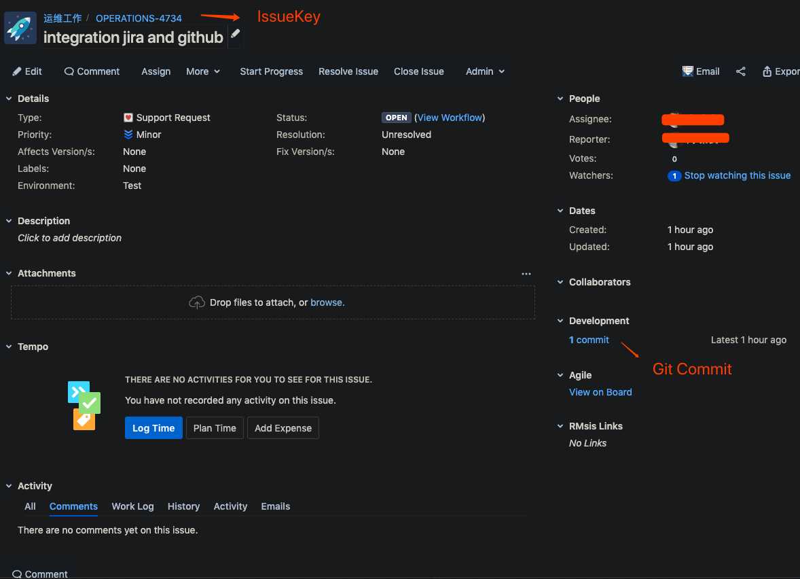Collapse the Collaborators section
Screen dimensions: 800x579
(560, 282)
